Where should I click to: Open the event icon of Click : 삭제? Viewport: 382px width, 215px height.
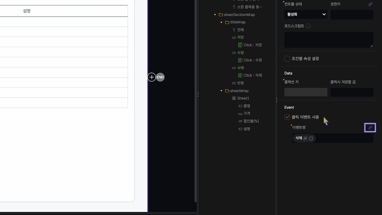[x=240, y=75]
